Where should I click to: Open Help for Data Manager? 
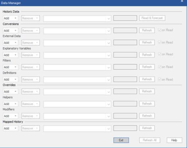pyautogui.click(x=174, y=140)
